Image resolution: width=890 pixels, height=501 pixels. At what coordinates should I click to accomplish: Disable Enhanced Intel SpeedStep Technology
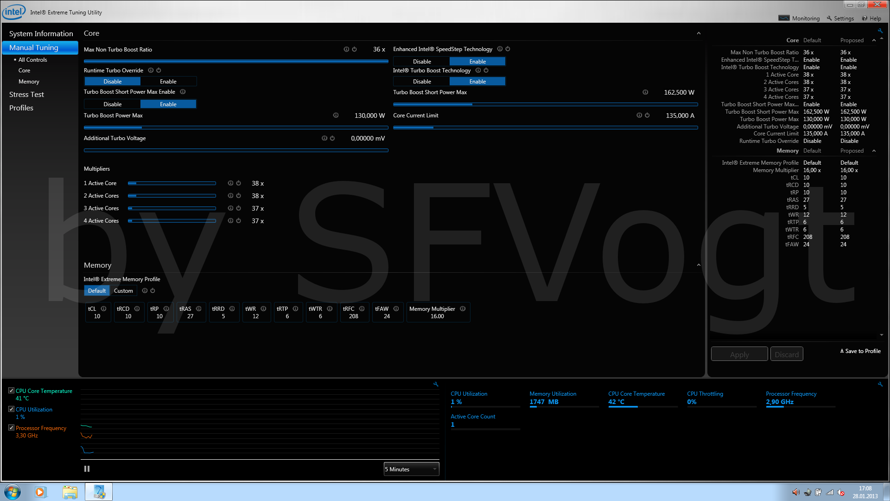click(422, 62)
